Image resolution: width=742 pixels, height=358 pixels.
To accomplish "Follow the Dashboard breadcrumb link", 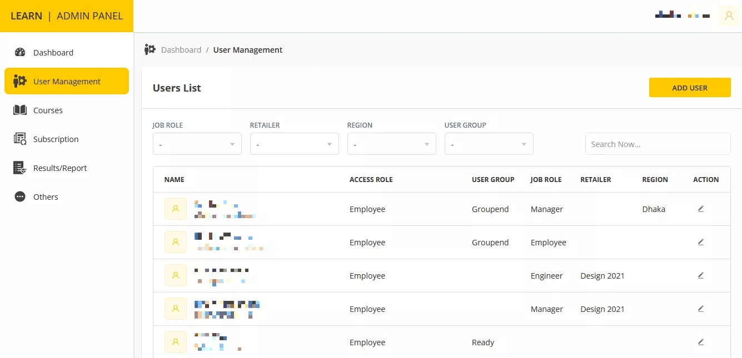I will 181,50.
